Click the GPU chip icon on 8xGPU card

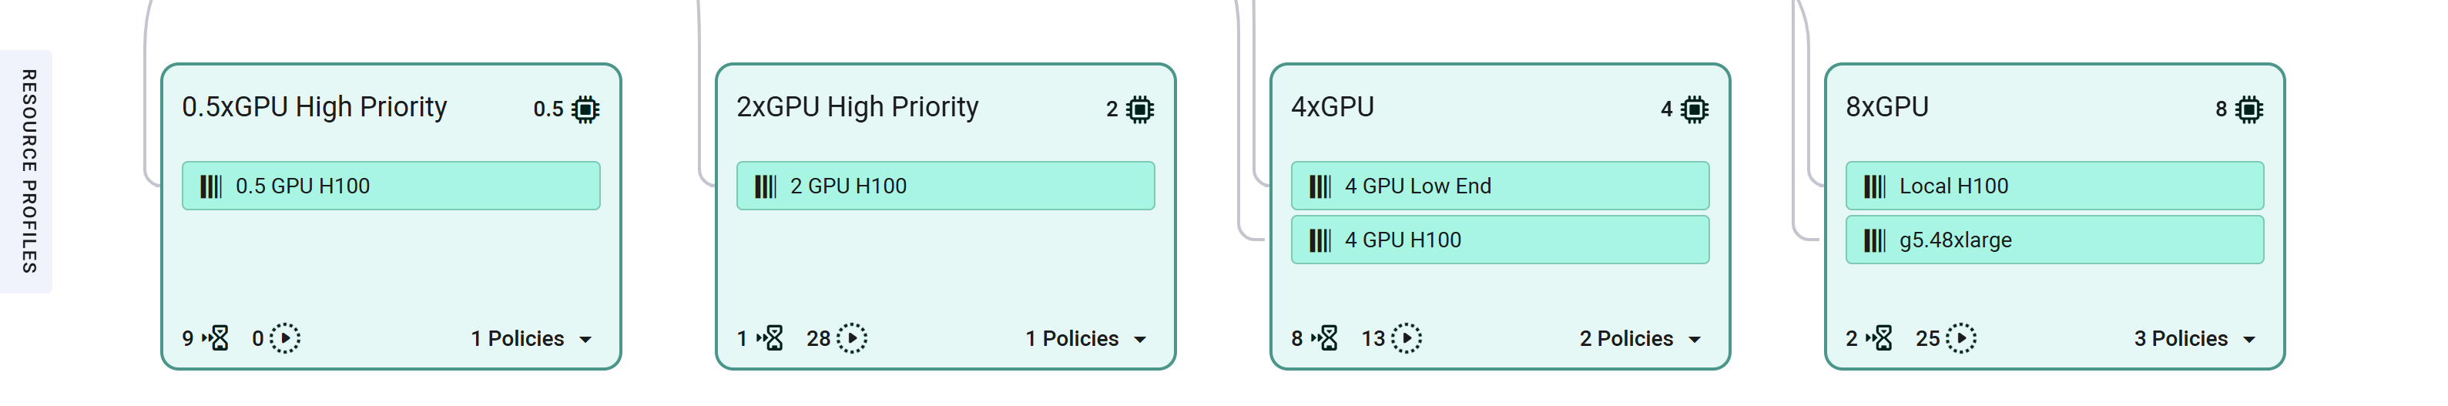click(x=2248, y=109)
